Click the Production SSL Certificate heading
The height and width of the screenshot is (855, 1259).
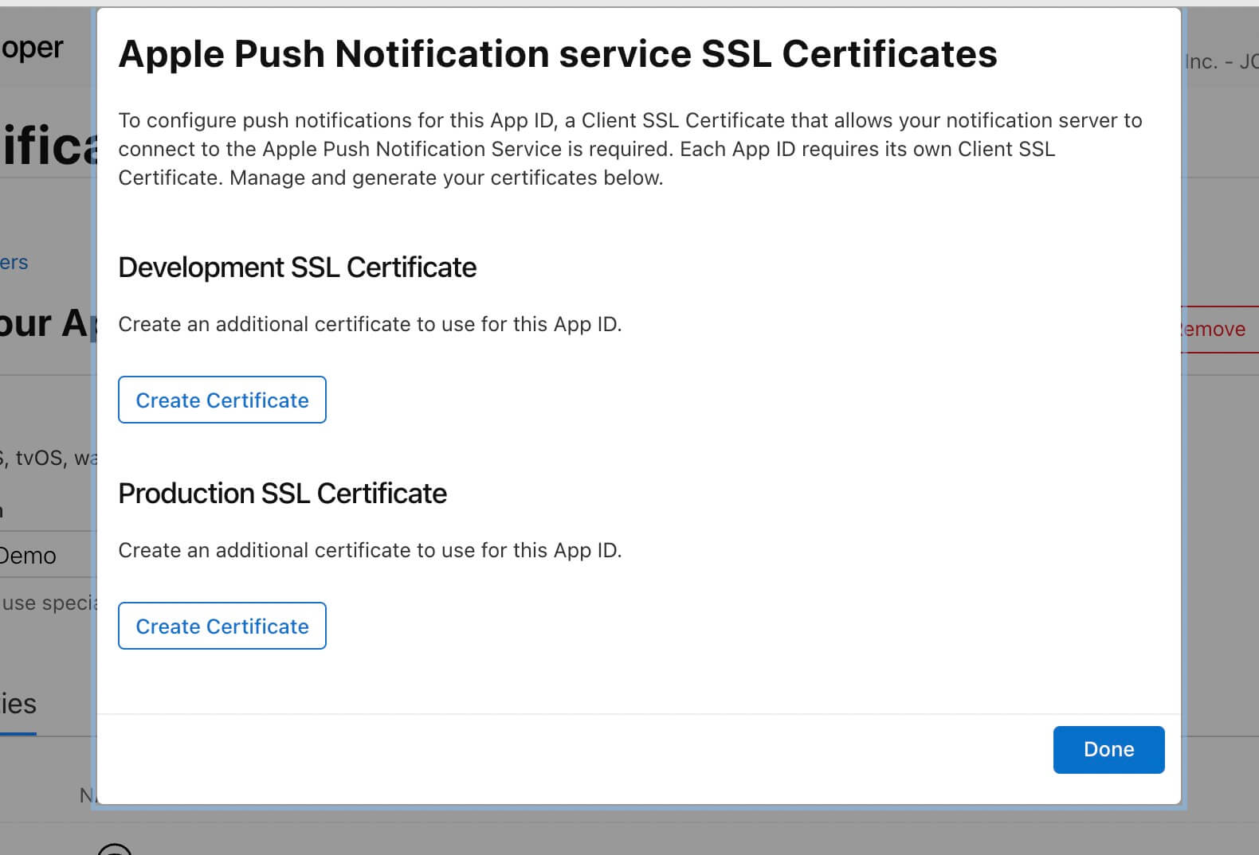click(282, 494)
